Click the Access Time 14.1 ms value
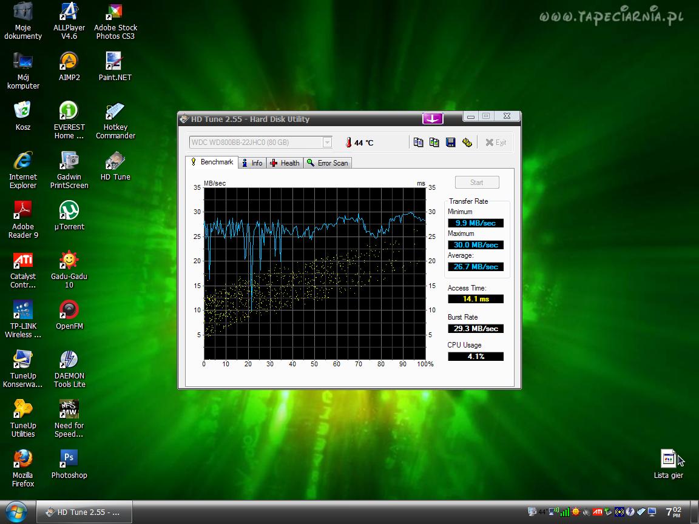699x524 pixels. click(x=476, y=299)
